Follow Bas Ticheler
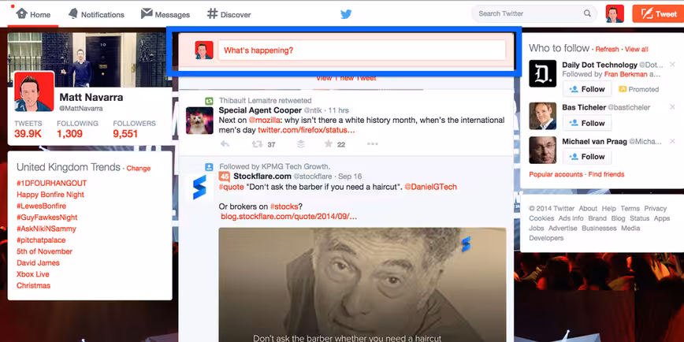The width and height of the screenshot is (684, 342). [x=587, y=123]
